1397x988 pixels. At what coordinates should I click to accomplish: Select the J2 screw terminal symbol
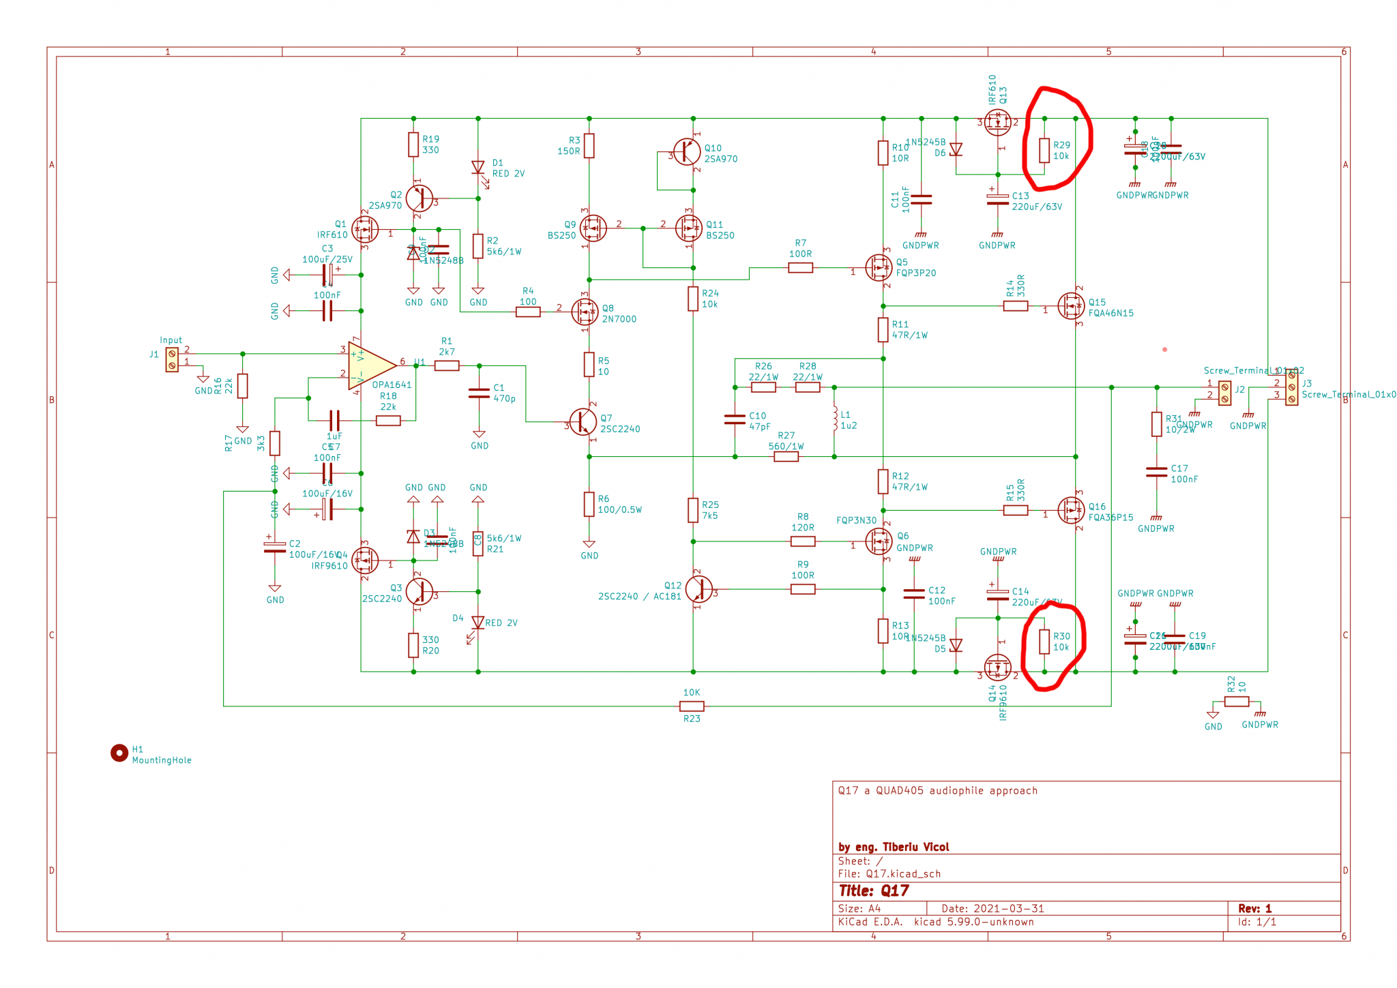pos(1225,393)
